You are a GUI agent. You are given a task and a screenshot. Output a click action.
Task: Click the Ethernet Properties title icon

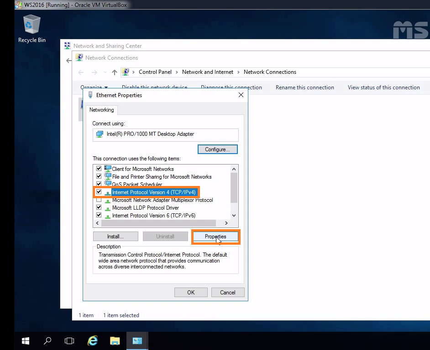tap(90, 95)
